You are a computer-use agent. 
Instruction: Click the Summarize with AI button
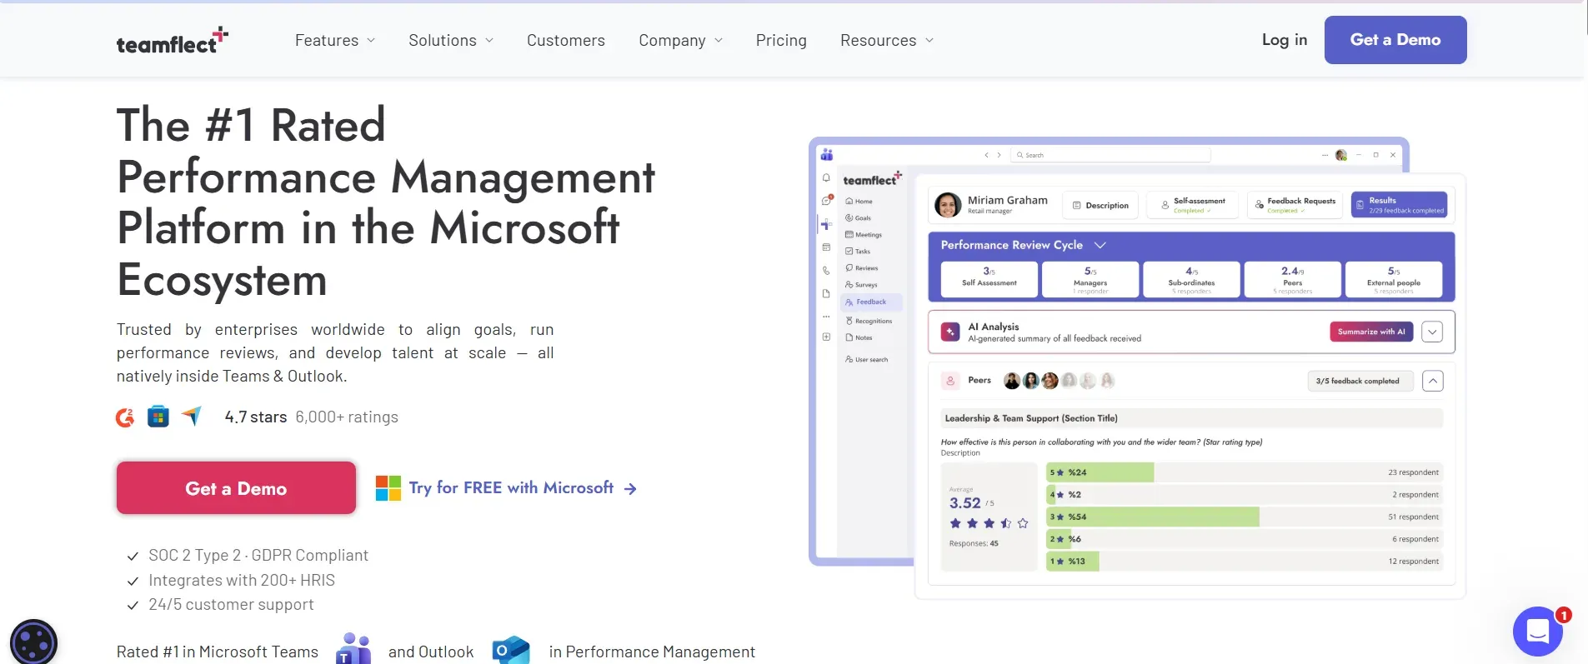coord(1371,332)
